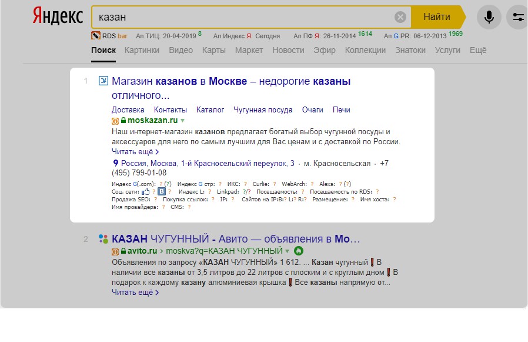Click the Ап G PR date entry

point(415,36)
